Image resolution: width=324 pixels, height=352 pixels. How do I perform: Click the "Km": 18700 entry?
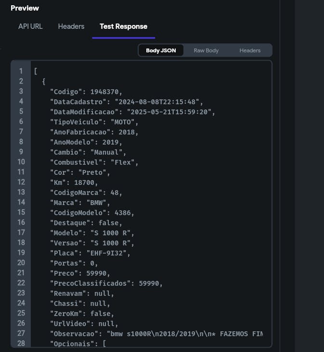click(74, 182)
